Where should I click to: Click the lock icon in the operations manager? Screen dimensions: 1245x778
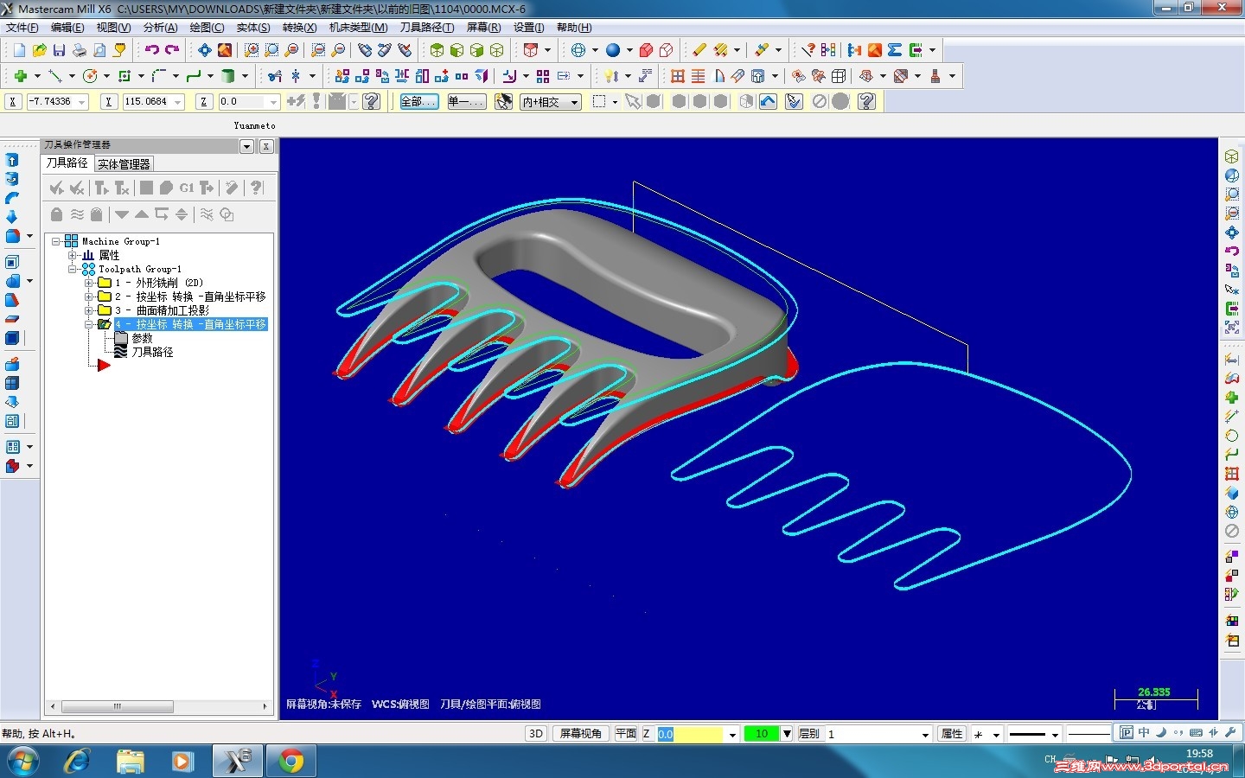[x=56, y=214]
